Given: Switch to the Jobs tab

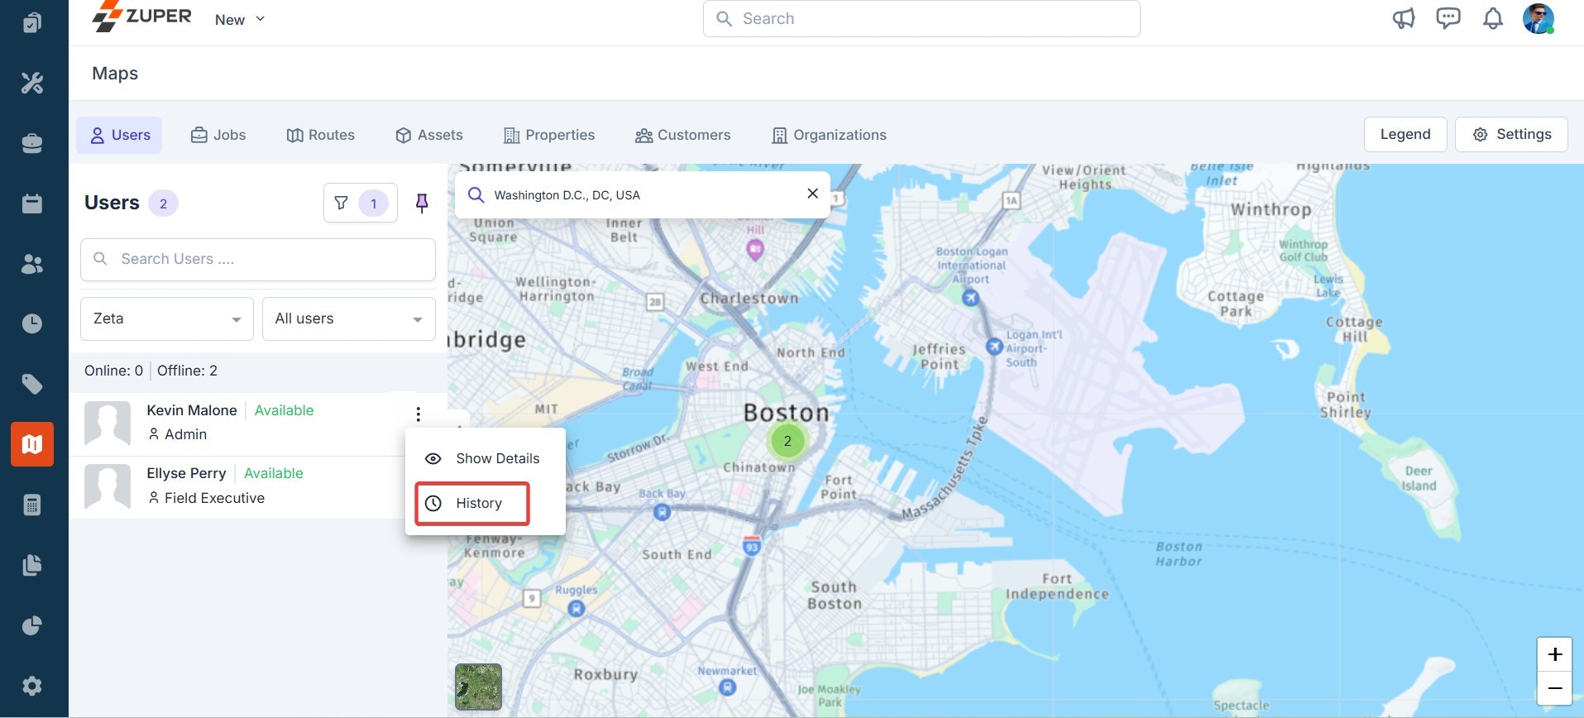Looking at the screenshot, I should point(218,135).
